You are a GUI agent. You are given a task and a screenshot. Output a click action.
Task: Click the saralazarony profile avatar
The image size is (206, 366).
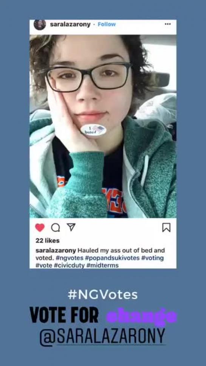pyautogui.click(x=40, y=24)
